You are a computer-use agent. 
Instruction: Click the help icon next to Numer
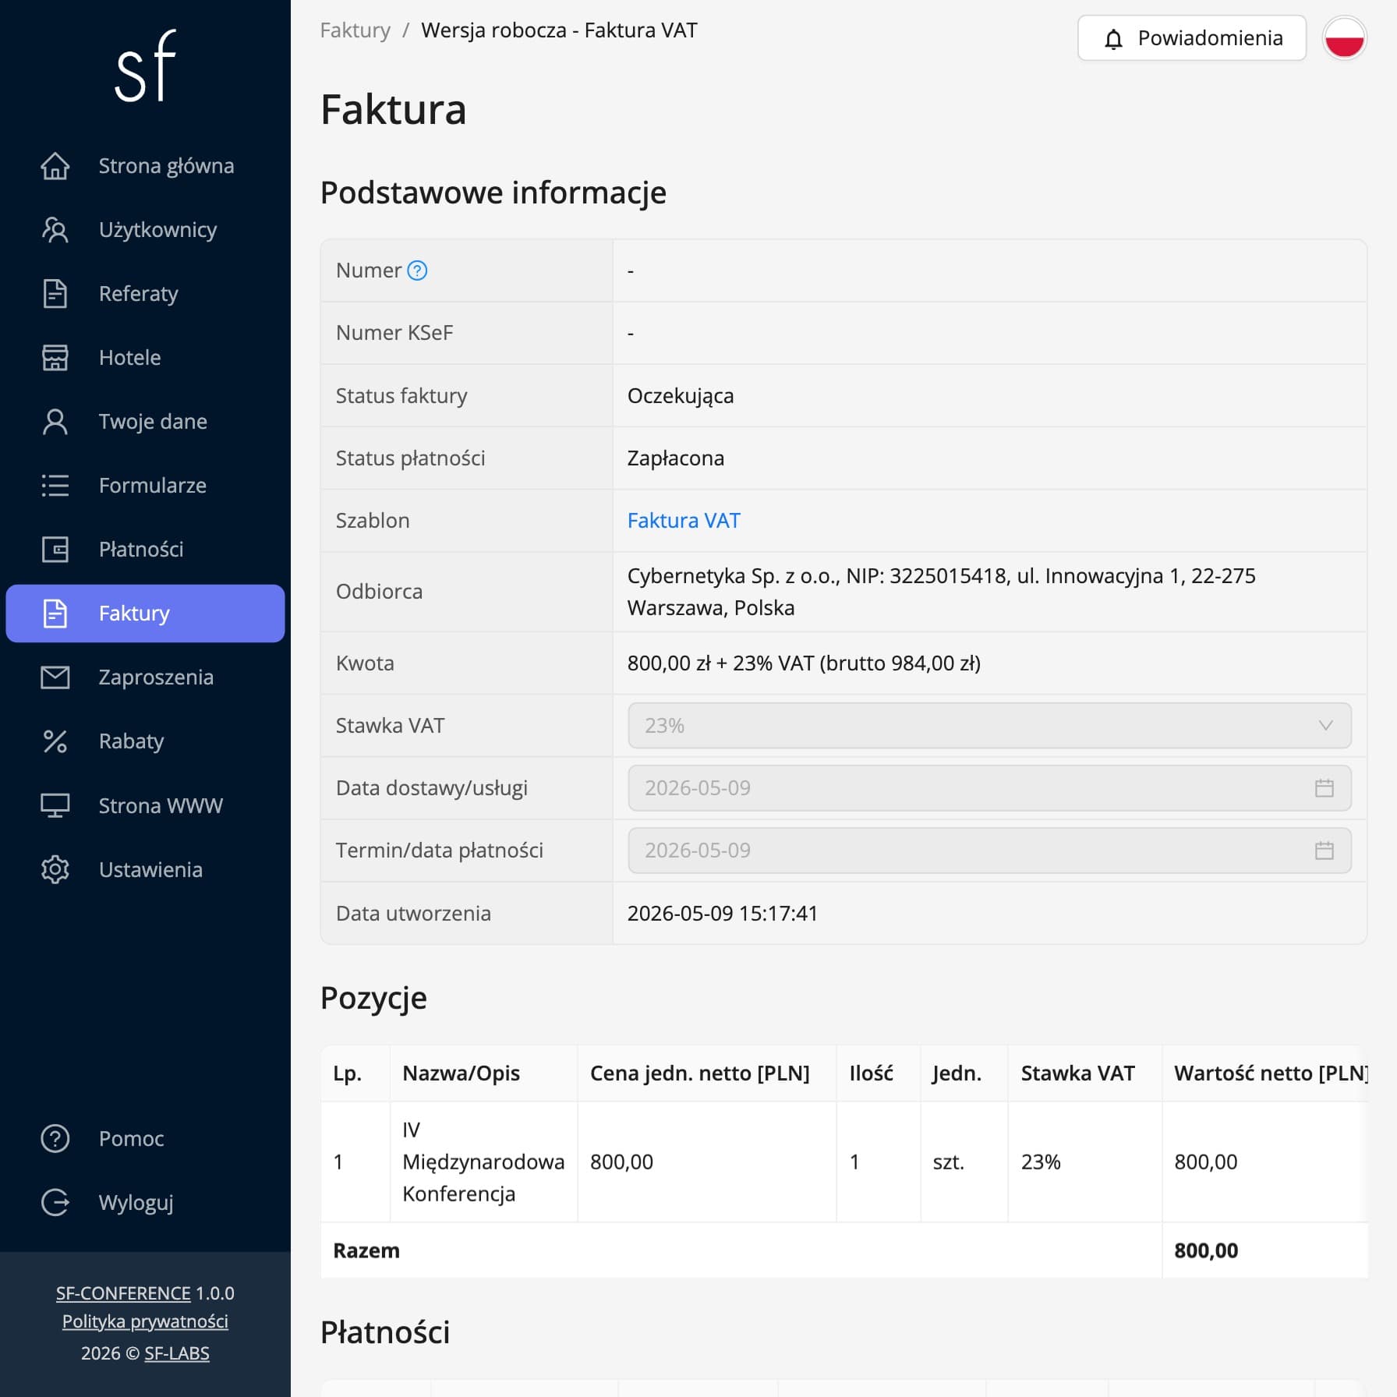coord(418,271)
